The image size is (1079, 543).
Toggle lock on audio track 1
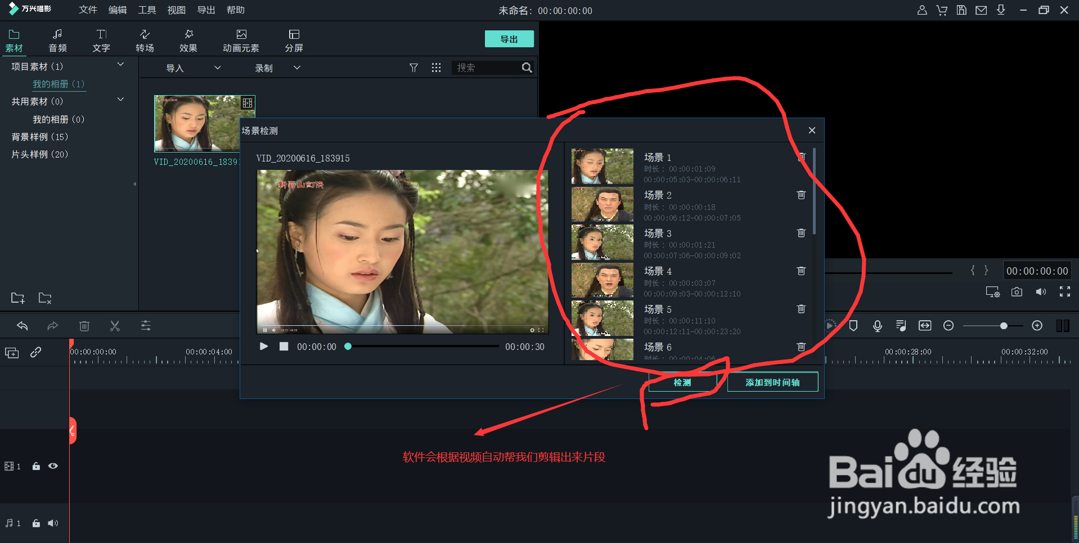point(36,523)
